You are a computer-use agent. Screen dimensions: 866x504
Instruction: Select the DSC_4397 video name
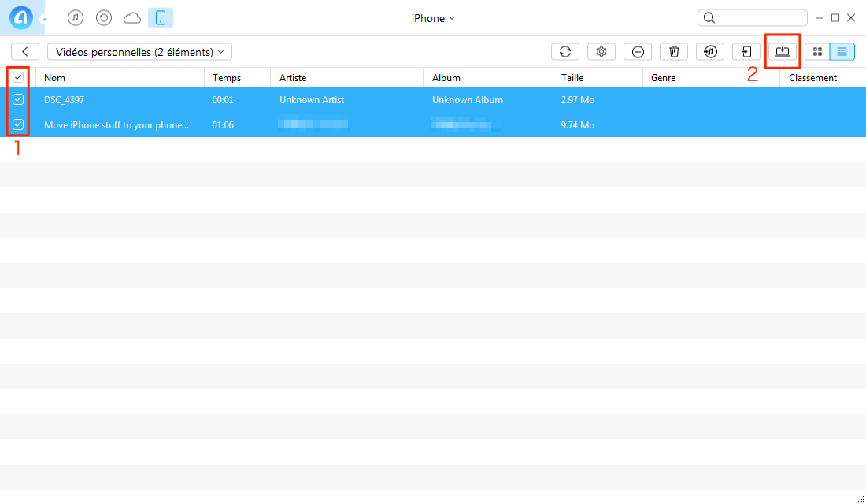[x=64, y=99]
